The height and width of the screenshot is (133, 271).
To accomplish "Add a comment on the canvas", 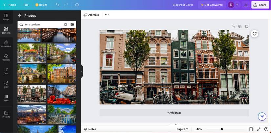I will pyautogui.click(x=254, y=34).
